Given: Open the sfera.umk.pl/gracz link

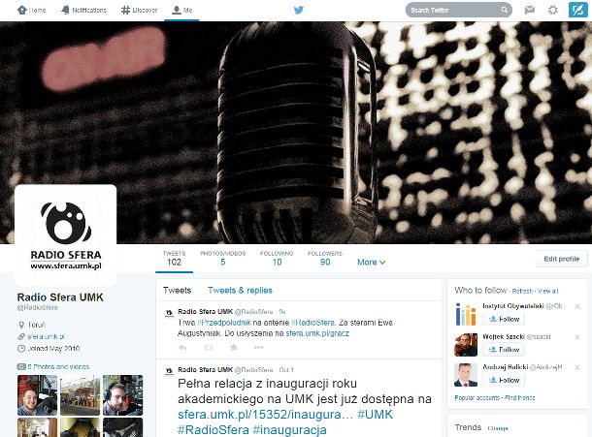Looking at the screenshot, I should point(317,333).
